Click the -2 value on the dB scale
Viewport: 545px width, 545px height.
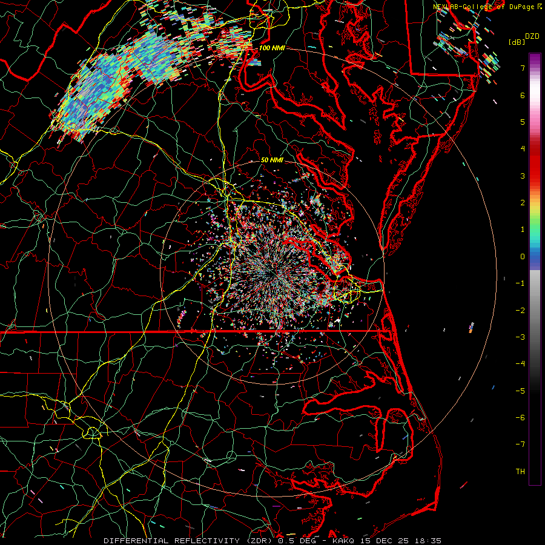[520, 311]
